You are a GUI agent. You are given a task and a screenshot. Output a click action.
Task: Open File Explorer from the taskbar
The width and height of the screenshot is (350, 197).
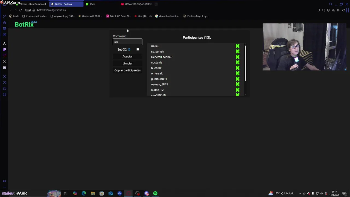(x=93, y=193)
